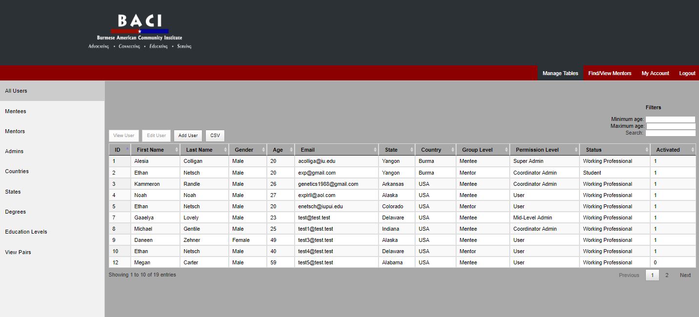Go to page 2 of the entries
Screen dimensions: 699x317
coord(667,275)
